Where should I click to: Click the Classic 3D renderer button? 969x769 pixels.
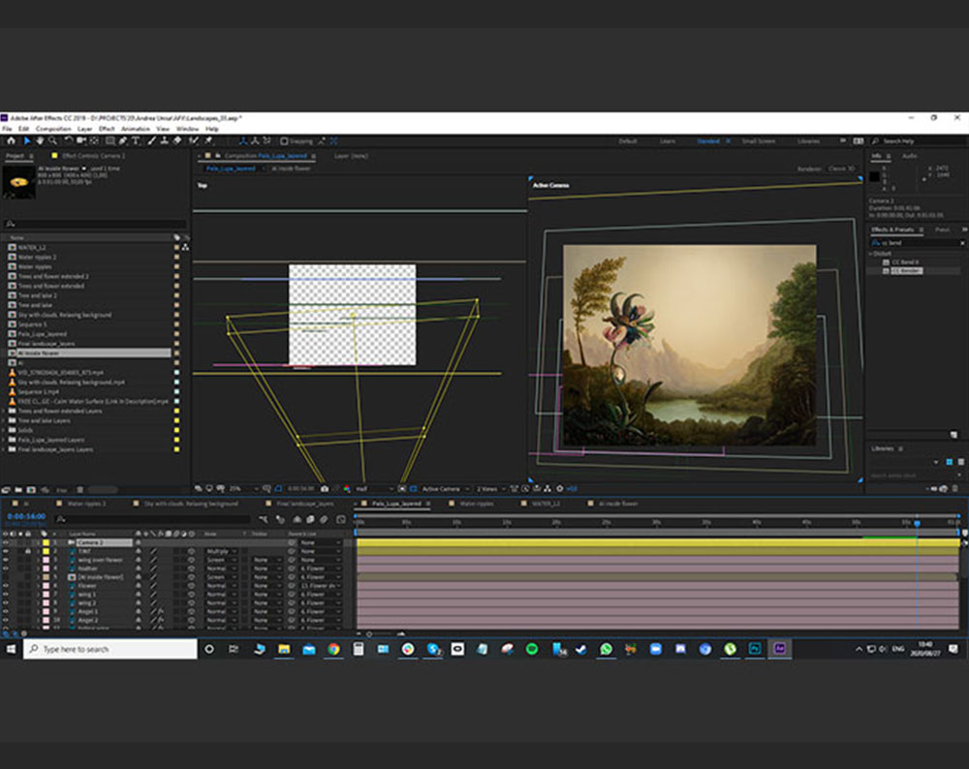pyautogui.click(x=841, y=169)
